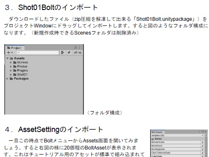
Task: Click the icon button beside BuildingState
Action: [203, 149]
